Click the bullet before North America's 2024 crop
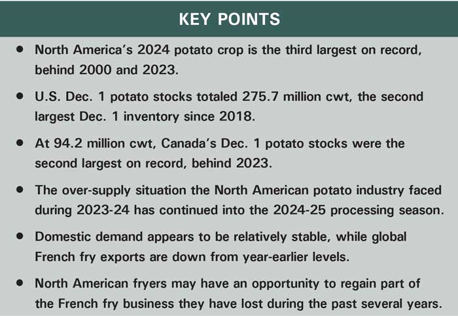Screen dimensions: 458x316 (22, 49)
